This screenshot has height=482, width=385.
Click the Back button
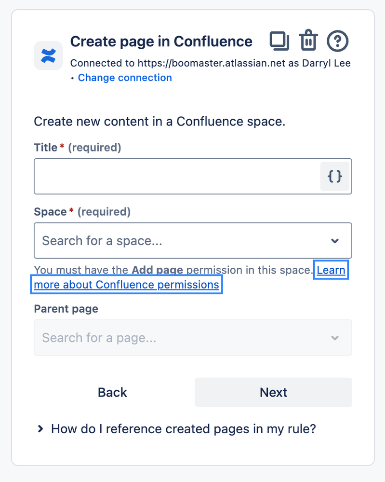click(112, 392)
